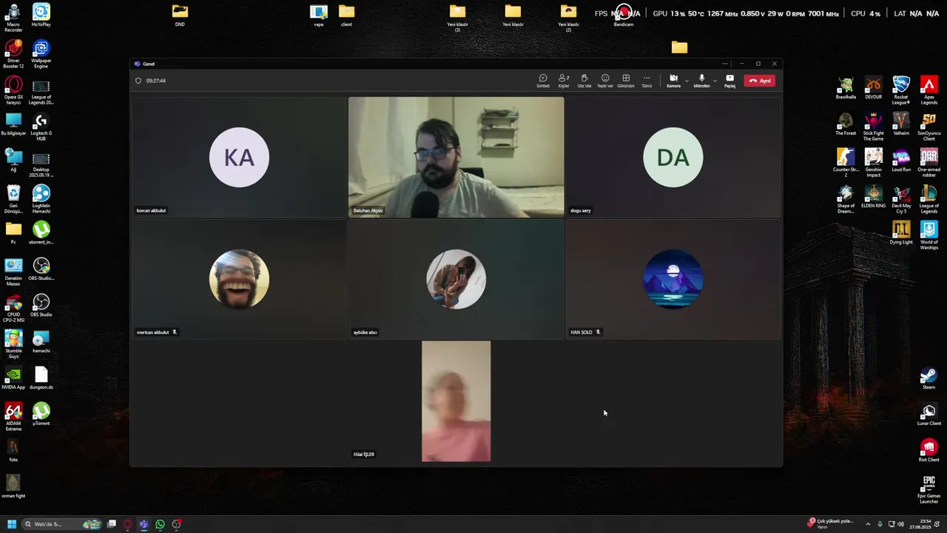Select mertcan akbulut avatar tile
This screenshot has height=533, width=947.
239,279
